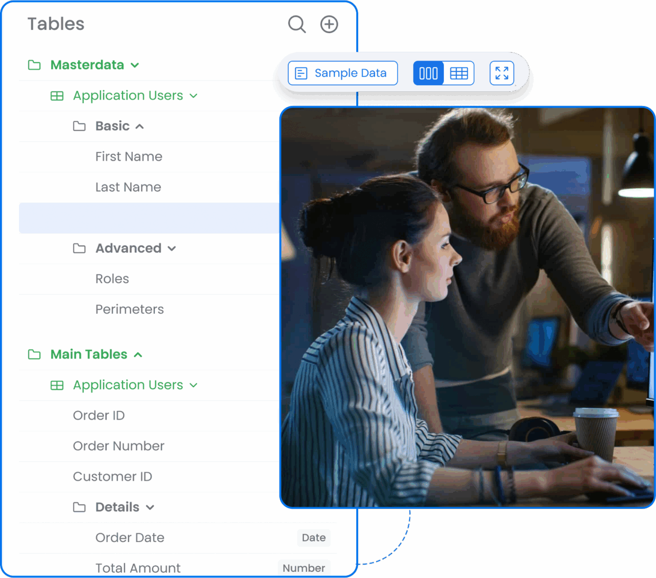This screenshot has width=656, height=578.
Task: Switch to grid table view toggle
Action: tap(459, 73)
